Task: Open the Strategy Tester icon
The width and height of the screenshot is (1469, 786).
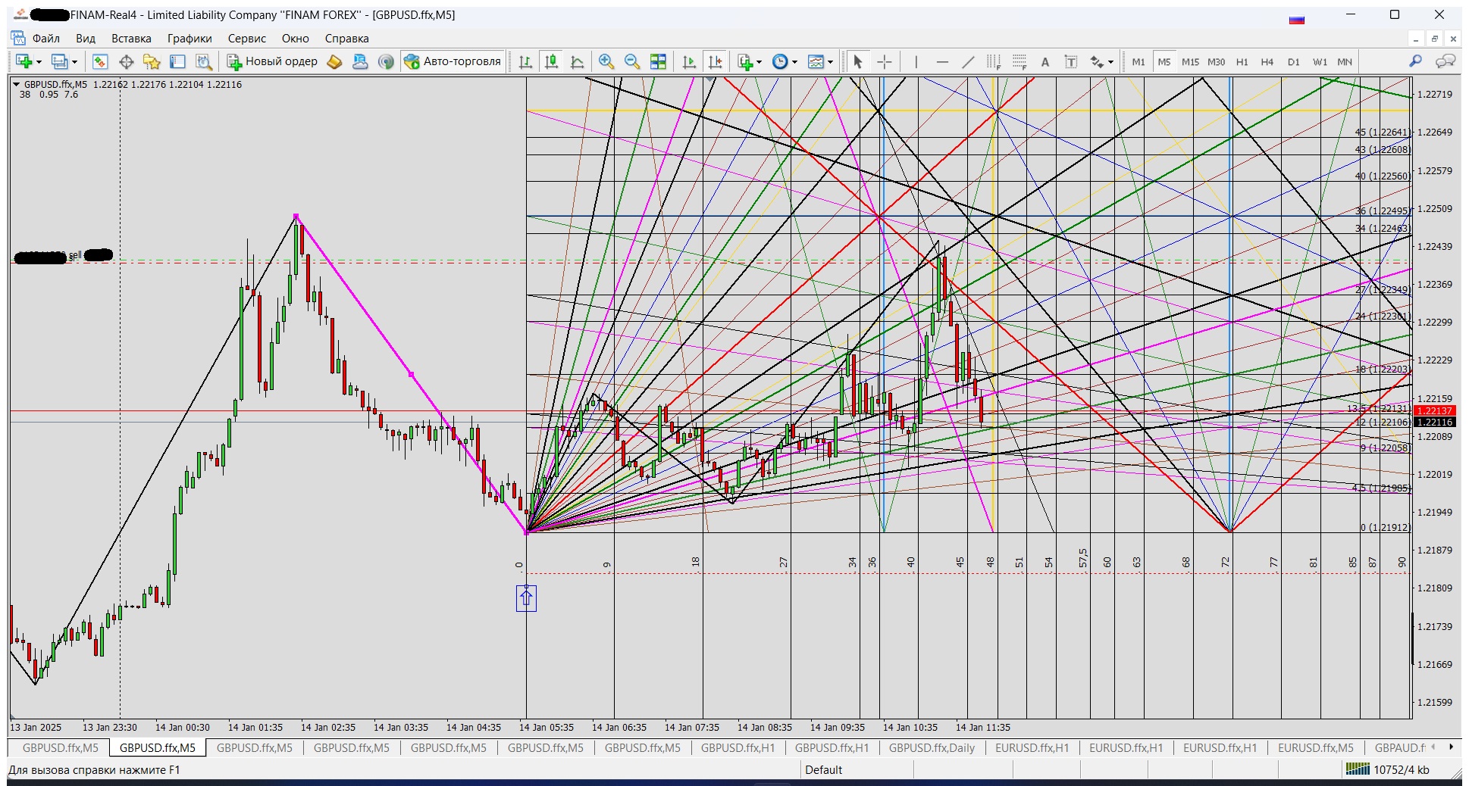Action: click(x=203, y=62)
